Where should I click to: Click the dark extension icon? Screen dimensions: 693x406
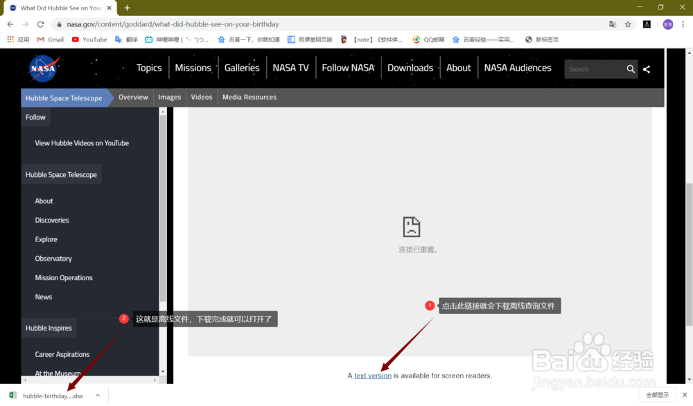click(x=647, y=24)
